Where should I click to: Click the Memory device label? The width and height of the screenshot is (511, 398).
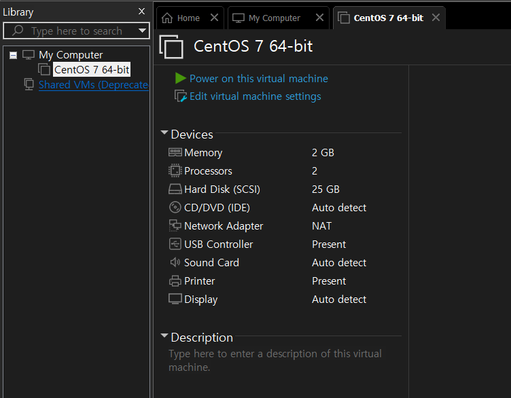click(203, 152)
